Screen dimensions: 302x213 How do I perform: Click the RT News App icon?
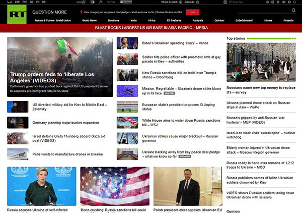tap(225, 2)
